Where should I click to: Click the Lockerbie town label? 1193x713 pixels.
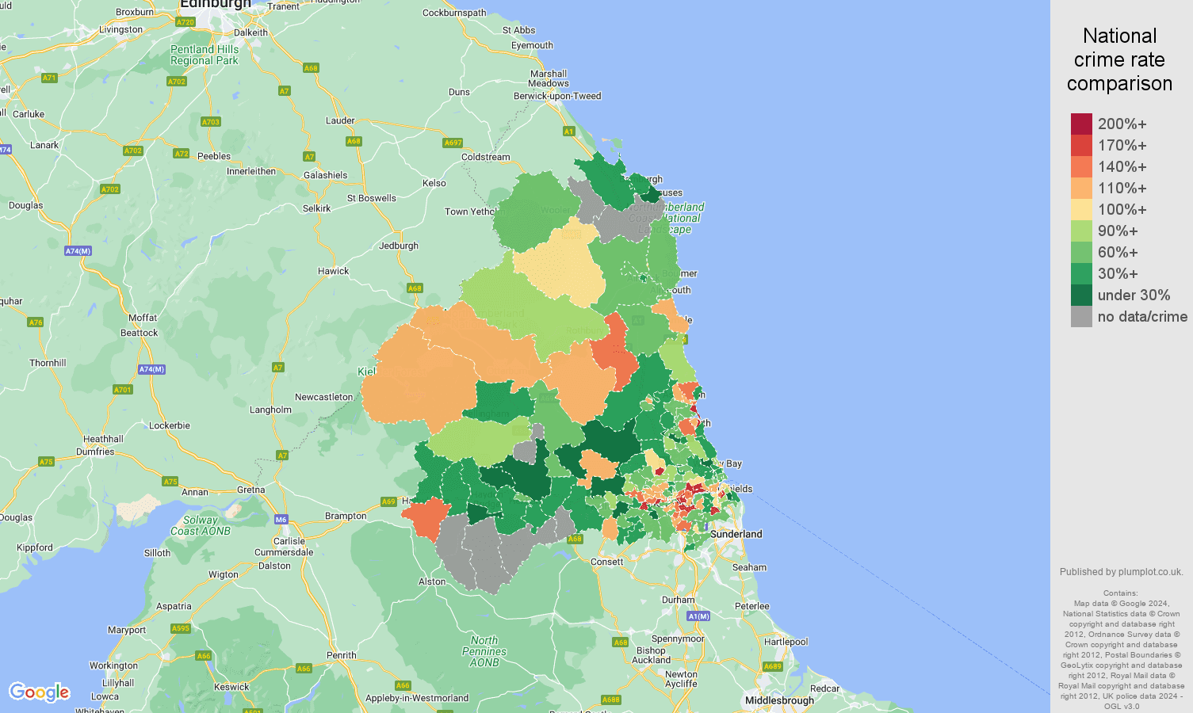(170, 425)
